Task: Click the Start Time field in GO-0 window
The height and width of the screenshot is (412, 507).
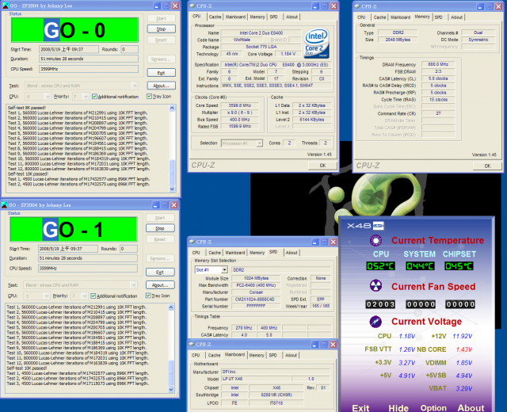Action: pos(69,49)
